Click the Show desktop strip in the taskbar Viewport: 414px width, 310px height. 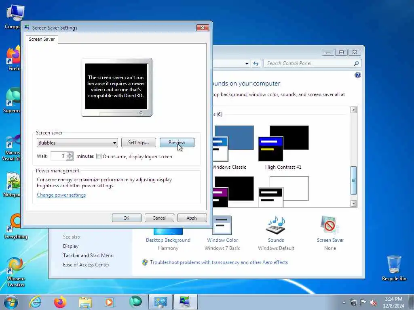pos(411,302)
